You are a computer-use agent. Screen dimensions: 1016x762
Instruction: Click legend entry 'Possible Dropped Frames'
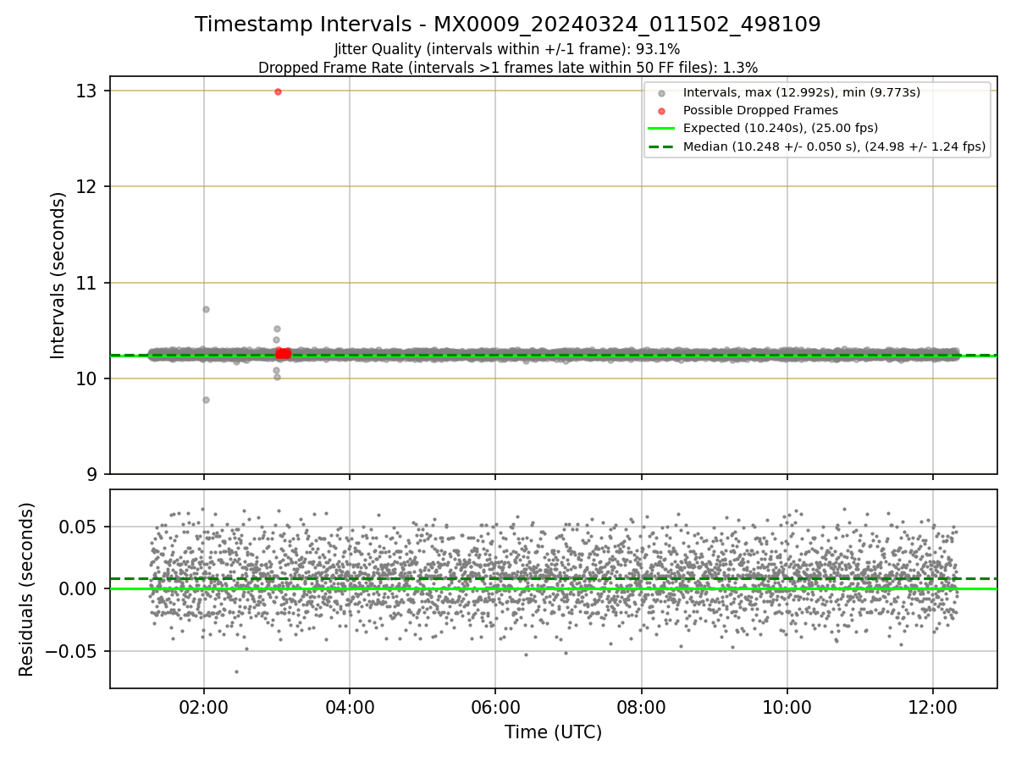pyautogui.click(x=760, y=110)
